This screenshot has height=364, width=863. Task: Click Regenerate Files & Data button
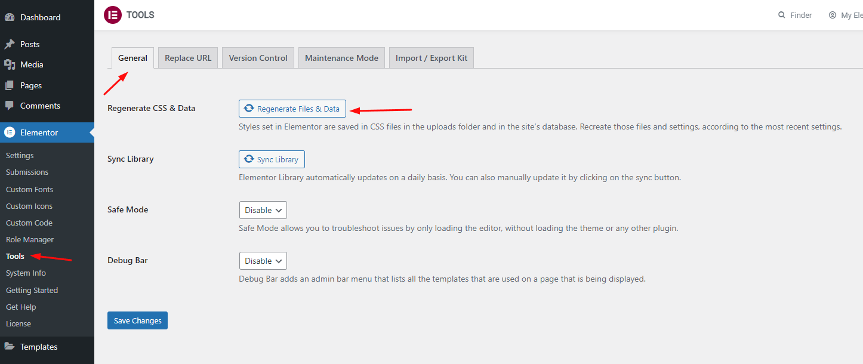(292, 109)
